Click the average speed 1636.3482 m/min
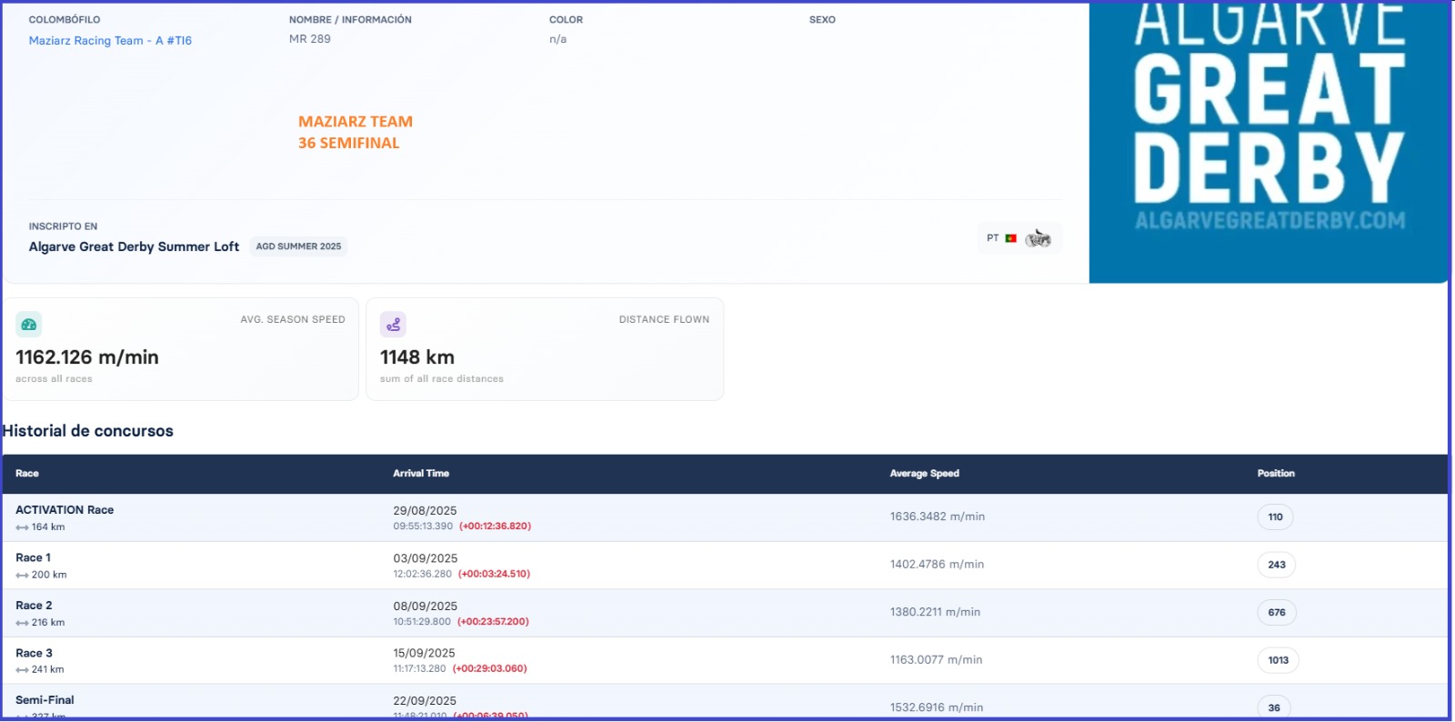Image resolution: width=1455 pixels, height=722 pixels. coord(938,516)
